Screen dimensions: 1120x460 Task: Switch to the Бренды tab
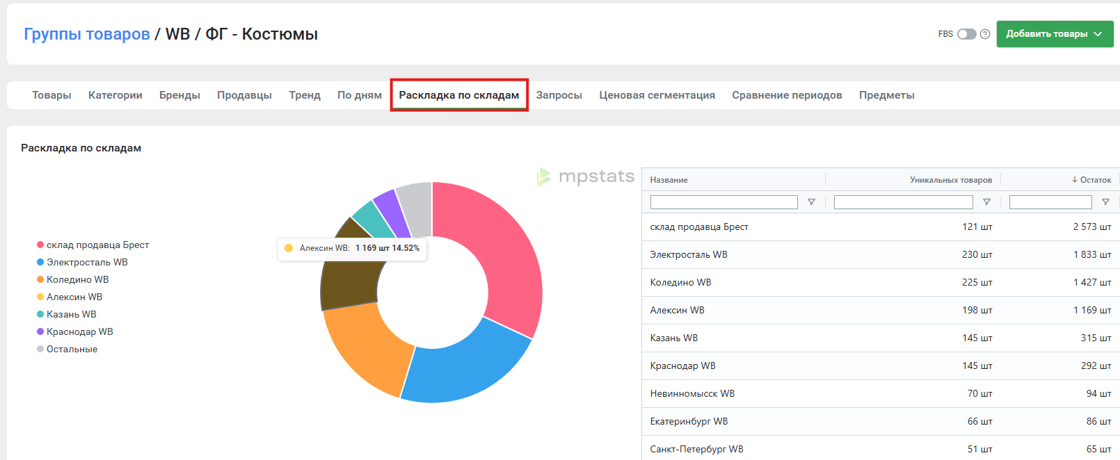point(179,95)
